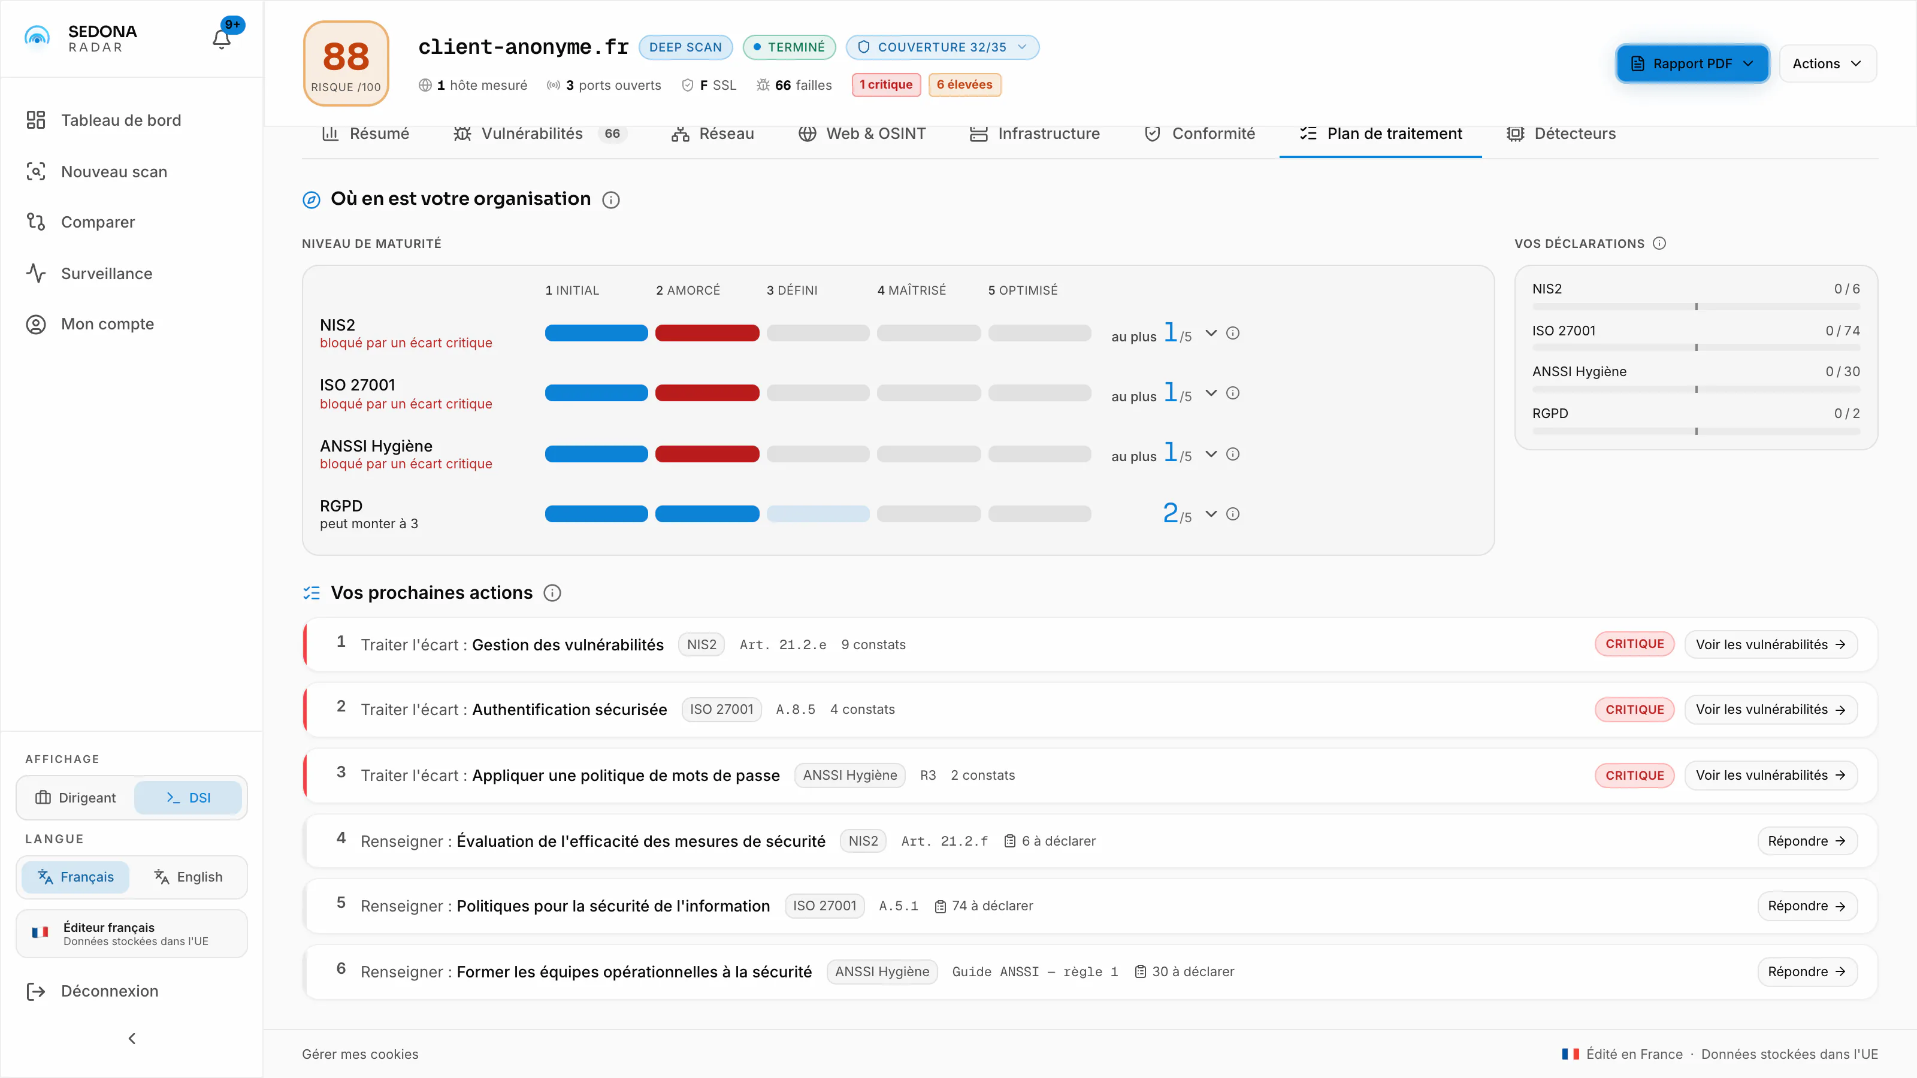
Task: Click Voir les vulnérabilités for Gestion des vulnérabilités
Action: click(x=1770, y=644)
